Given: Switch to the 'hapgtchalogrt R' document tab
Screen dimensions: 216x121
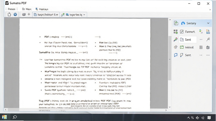Looking at the screenshot, I should pyautogui.click(x=46, y=15).
